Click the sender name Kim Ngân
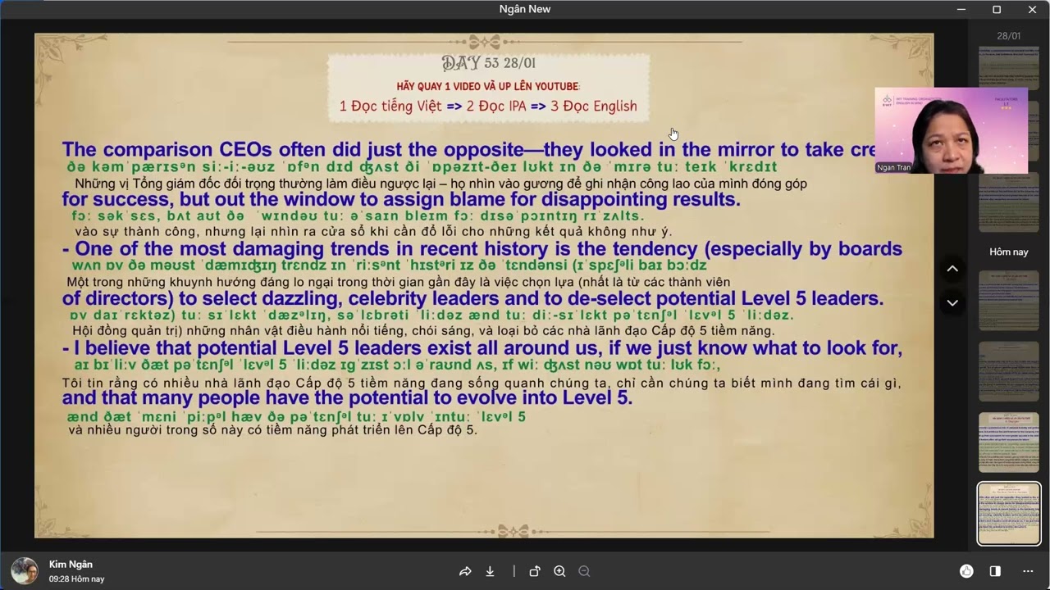 tap(71, 564)
